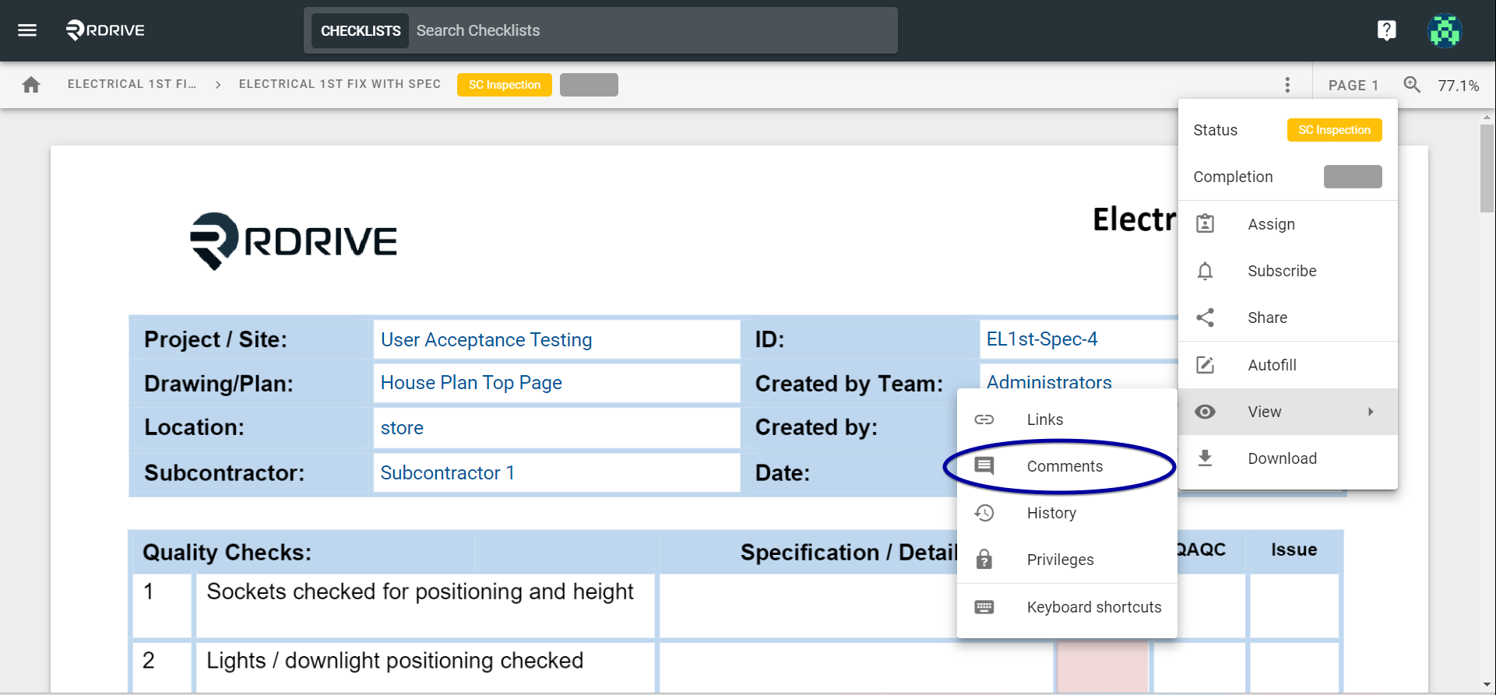Click the EL1st-Spec-4 ID value
Screen dimensions: 1496x695
[1042, 339]
